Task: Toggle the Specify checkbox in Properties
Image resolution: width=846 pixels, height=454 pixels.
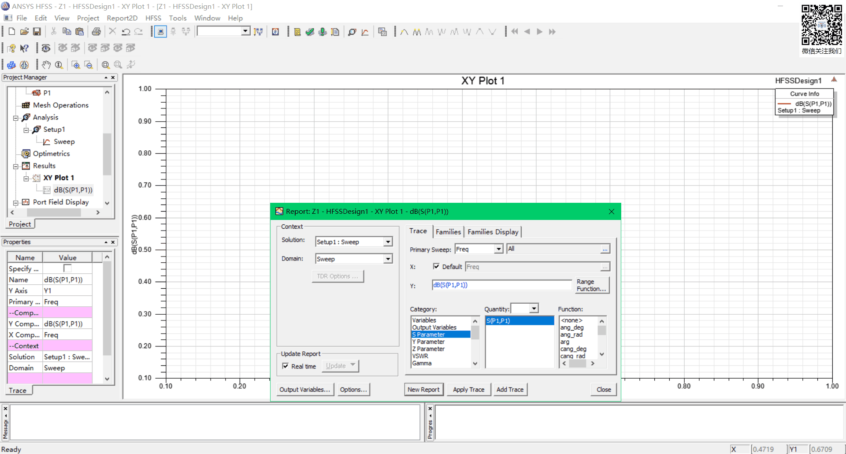Action: pos(67,268)
